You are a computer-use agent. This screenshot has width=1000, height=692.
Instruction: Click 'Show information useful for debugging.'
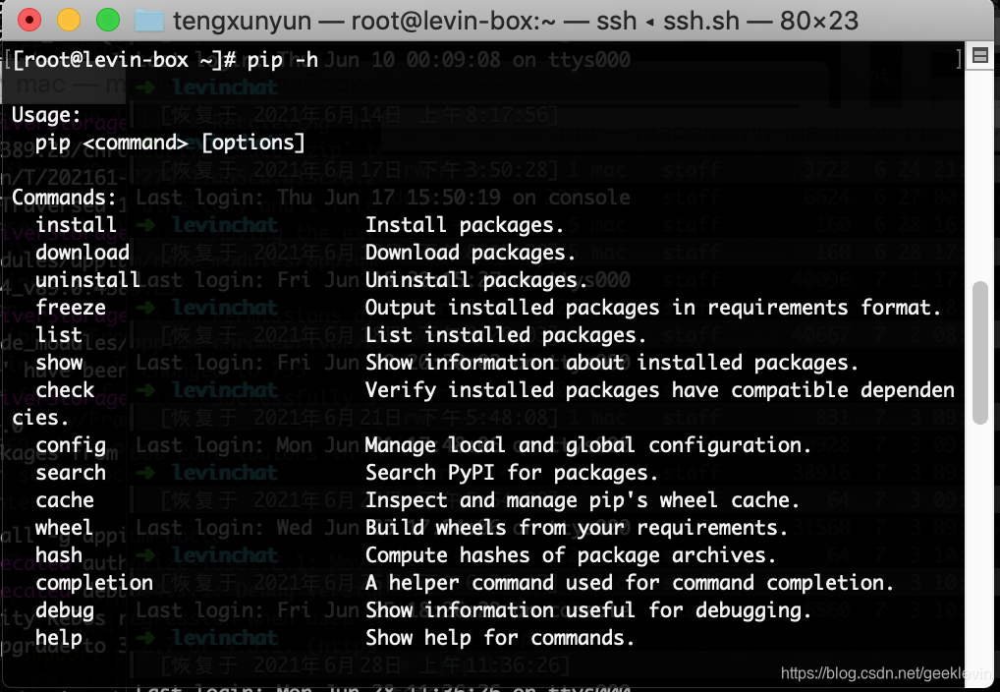588,610
